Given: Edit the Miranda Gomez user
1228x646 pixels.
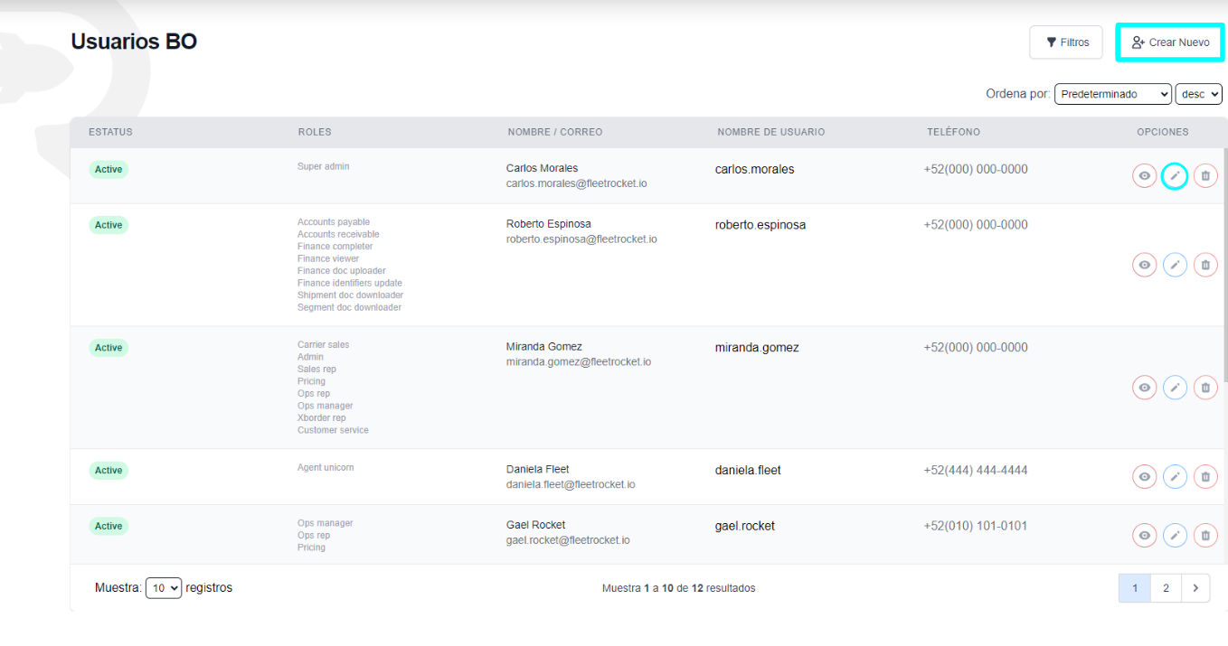Looking at the screenshot, I should click(x=1175, y=387).
